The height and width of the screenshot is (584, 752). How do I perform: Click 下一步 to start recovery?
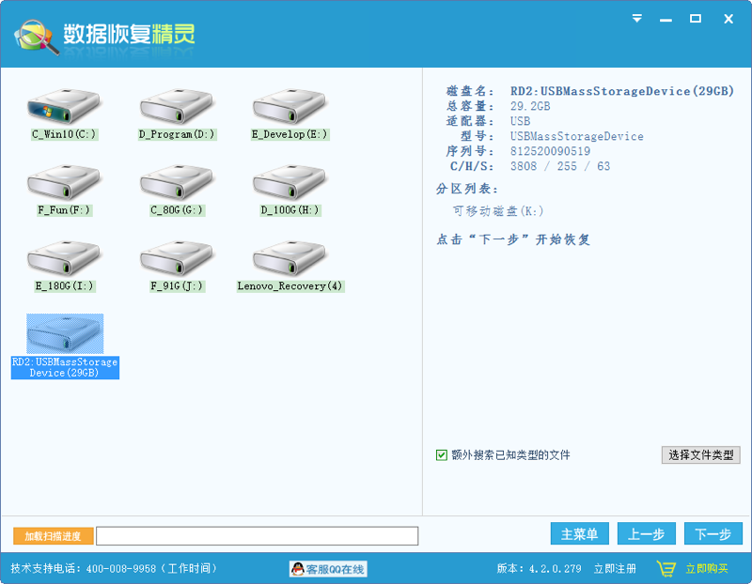click(x=713, y=533)
